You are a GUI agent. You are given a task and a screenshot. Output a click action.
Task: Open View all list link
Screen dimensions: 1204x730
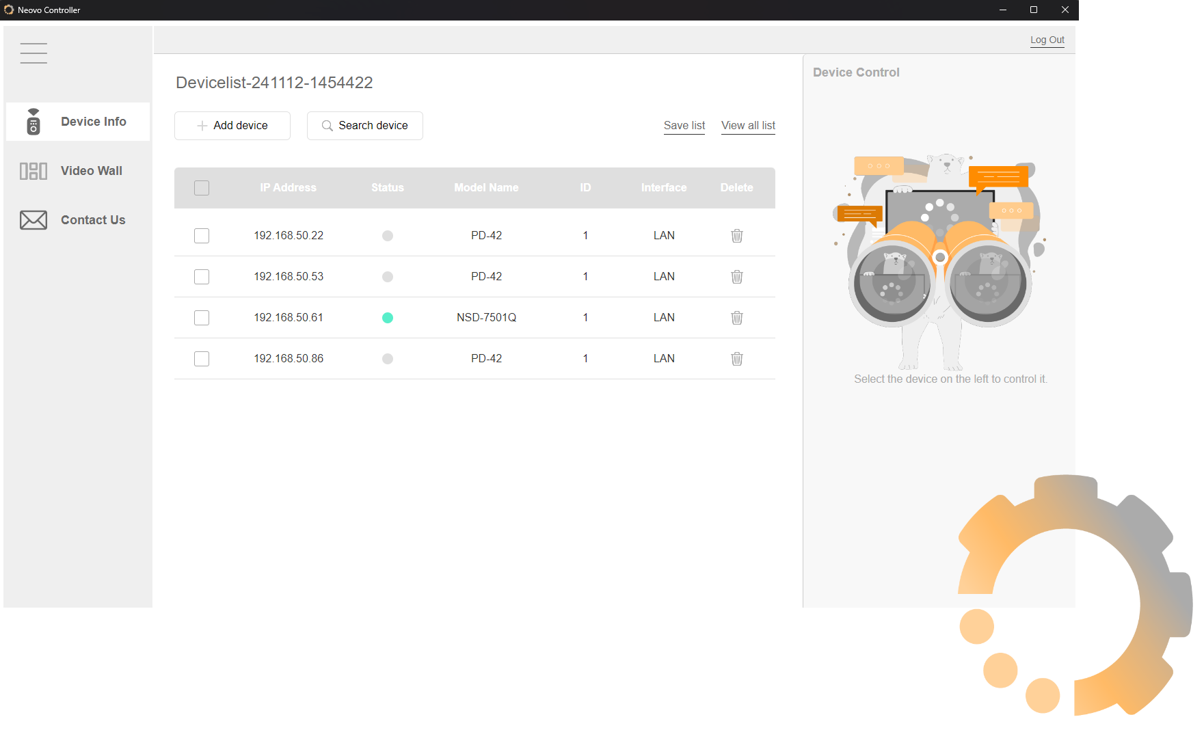[748, 126]
